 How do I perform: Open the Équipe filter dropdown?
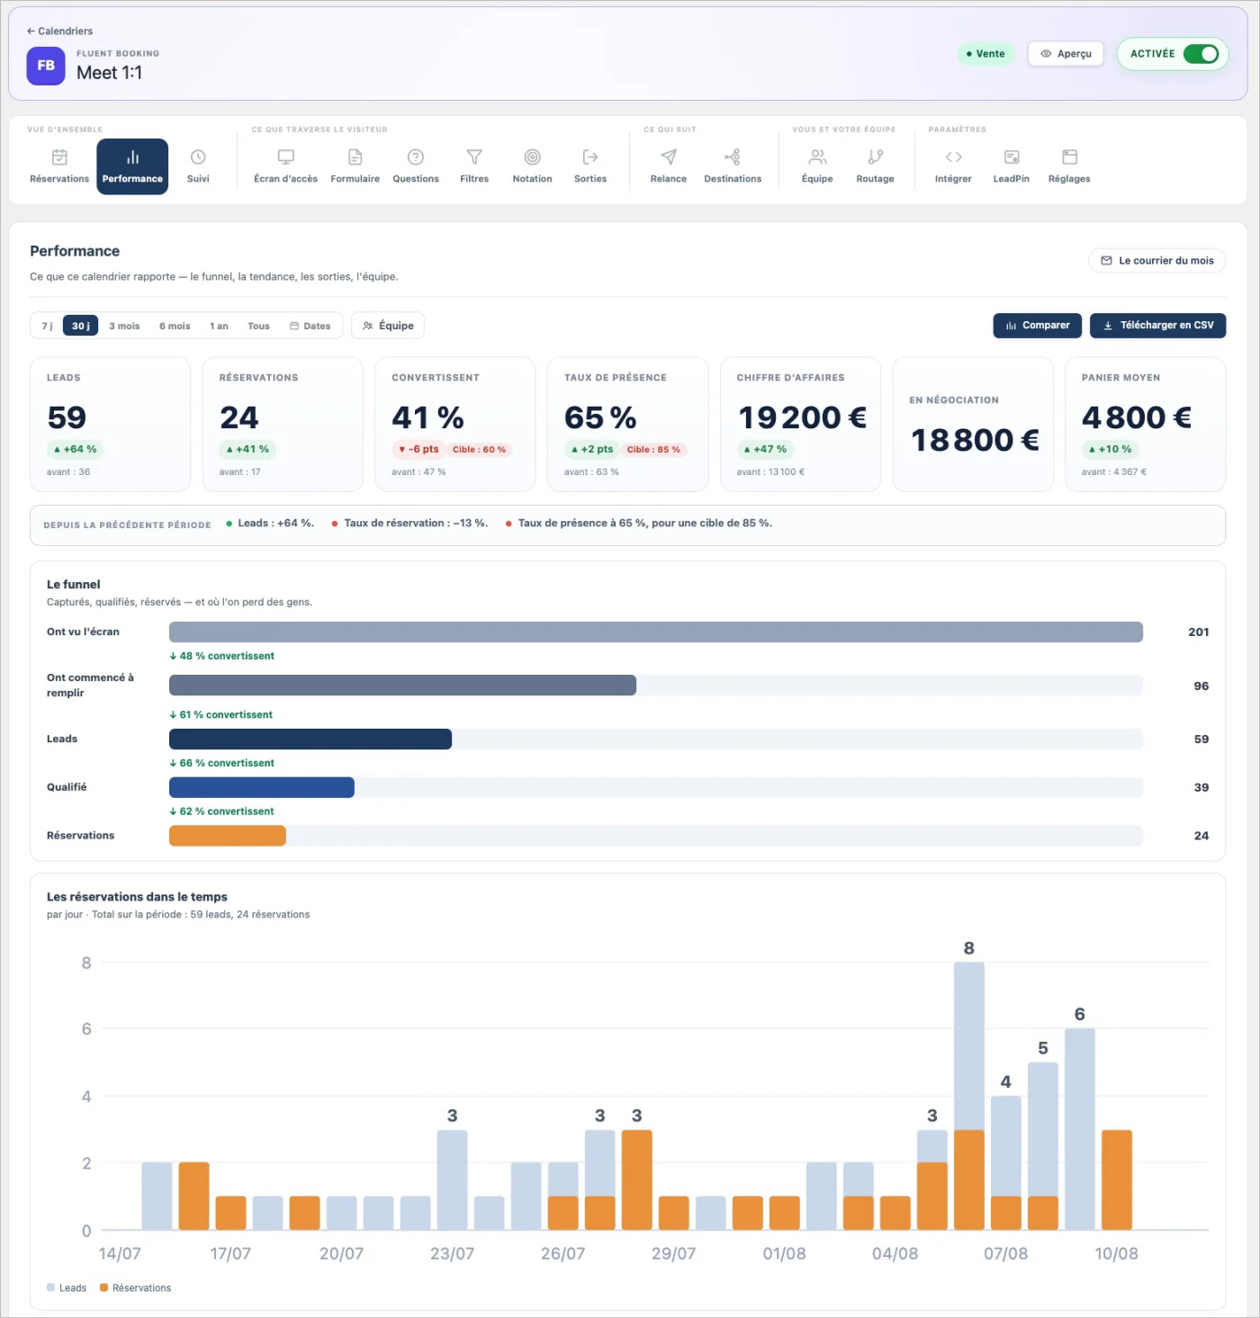coord(388,326)
